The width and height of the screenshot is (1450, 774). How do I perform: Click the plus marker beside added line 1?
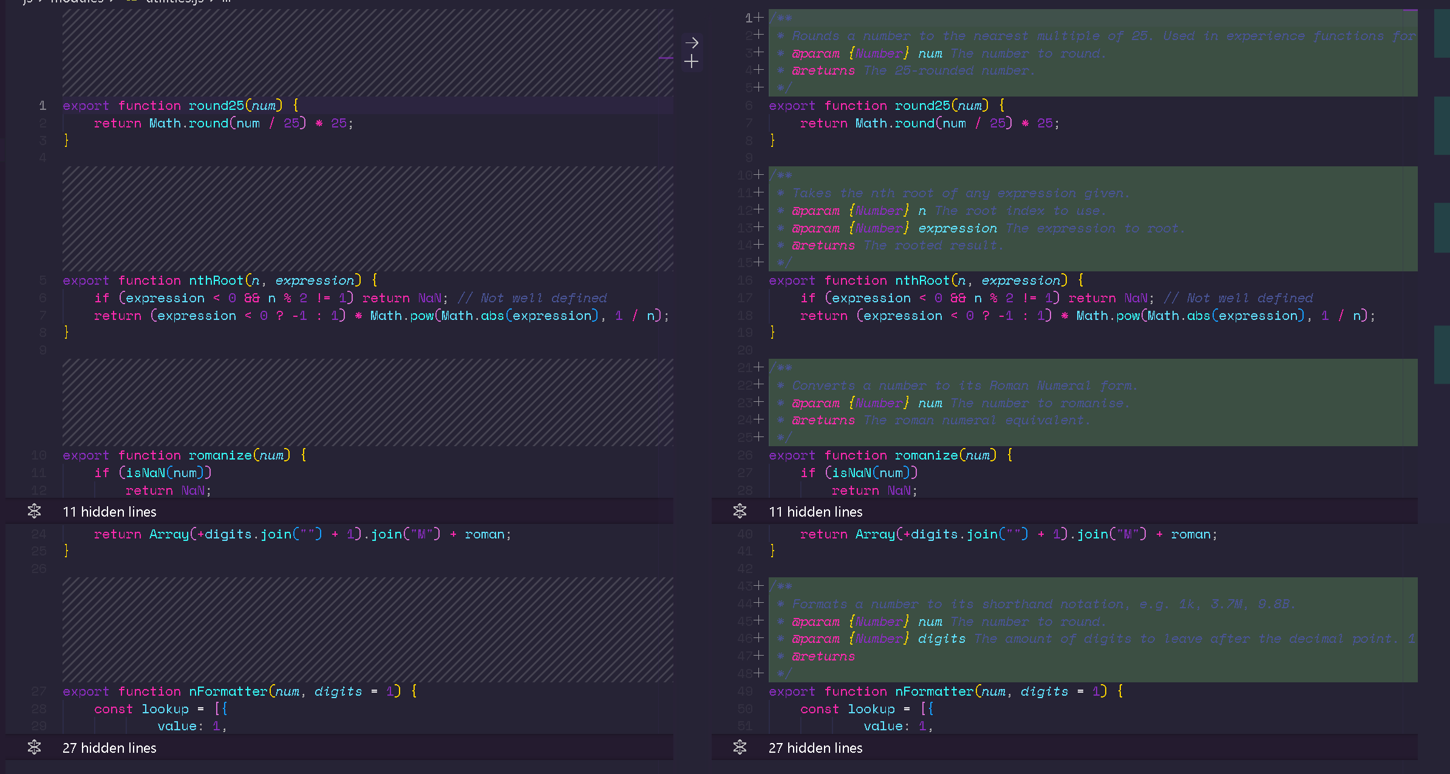click(759, 18)
